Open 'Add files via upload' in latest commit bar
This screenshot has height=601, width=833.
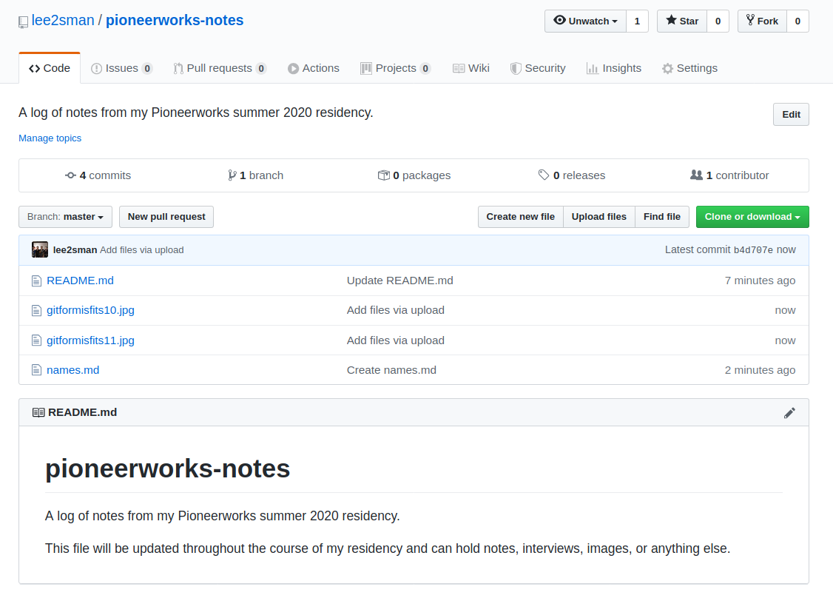coord(142,249)
